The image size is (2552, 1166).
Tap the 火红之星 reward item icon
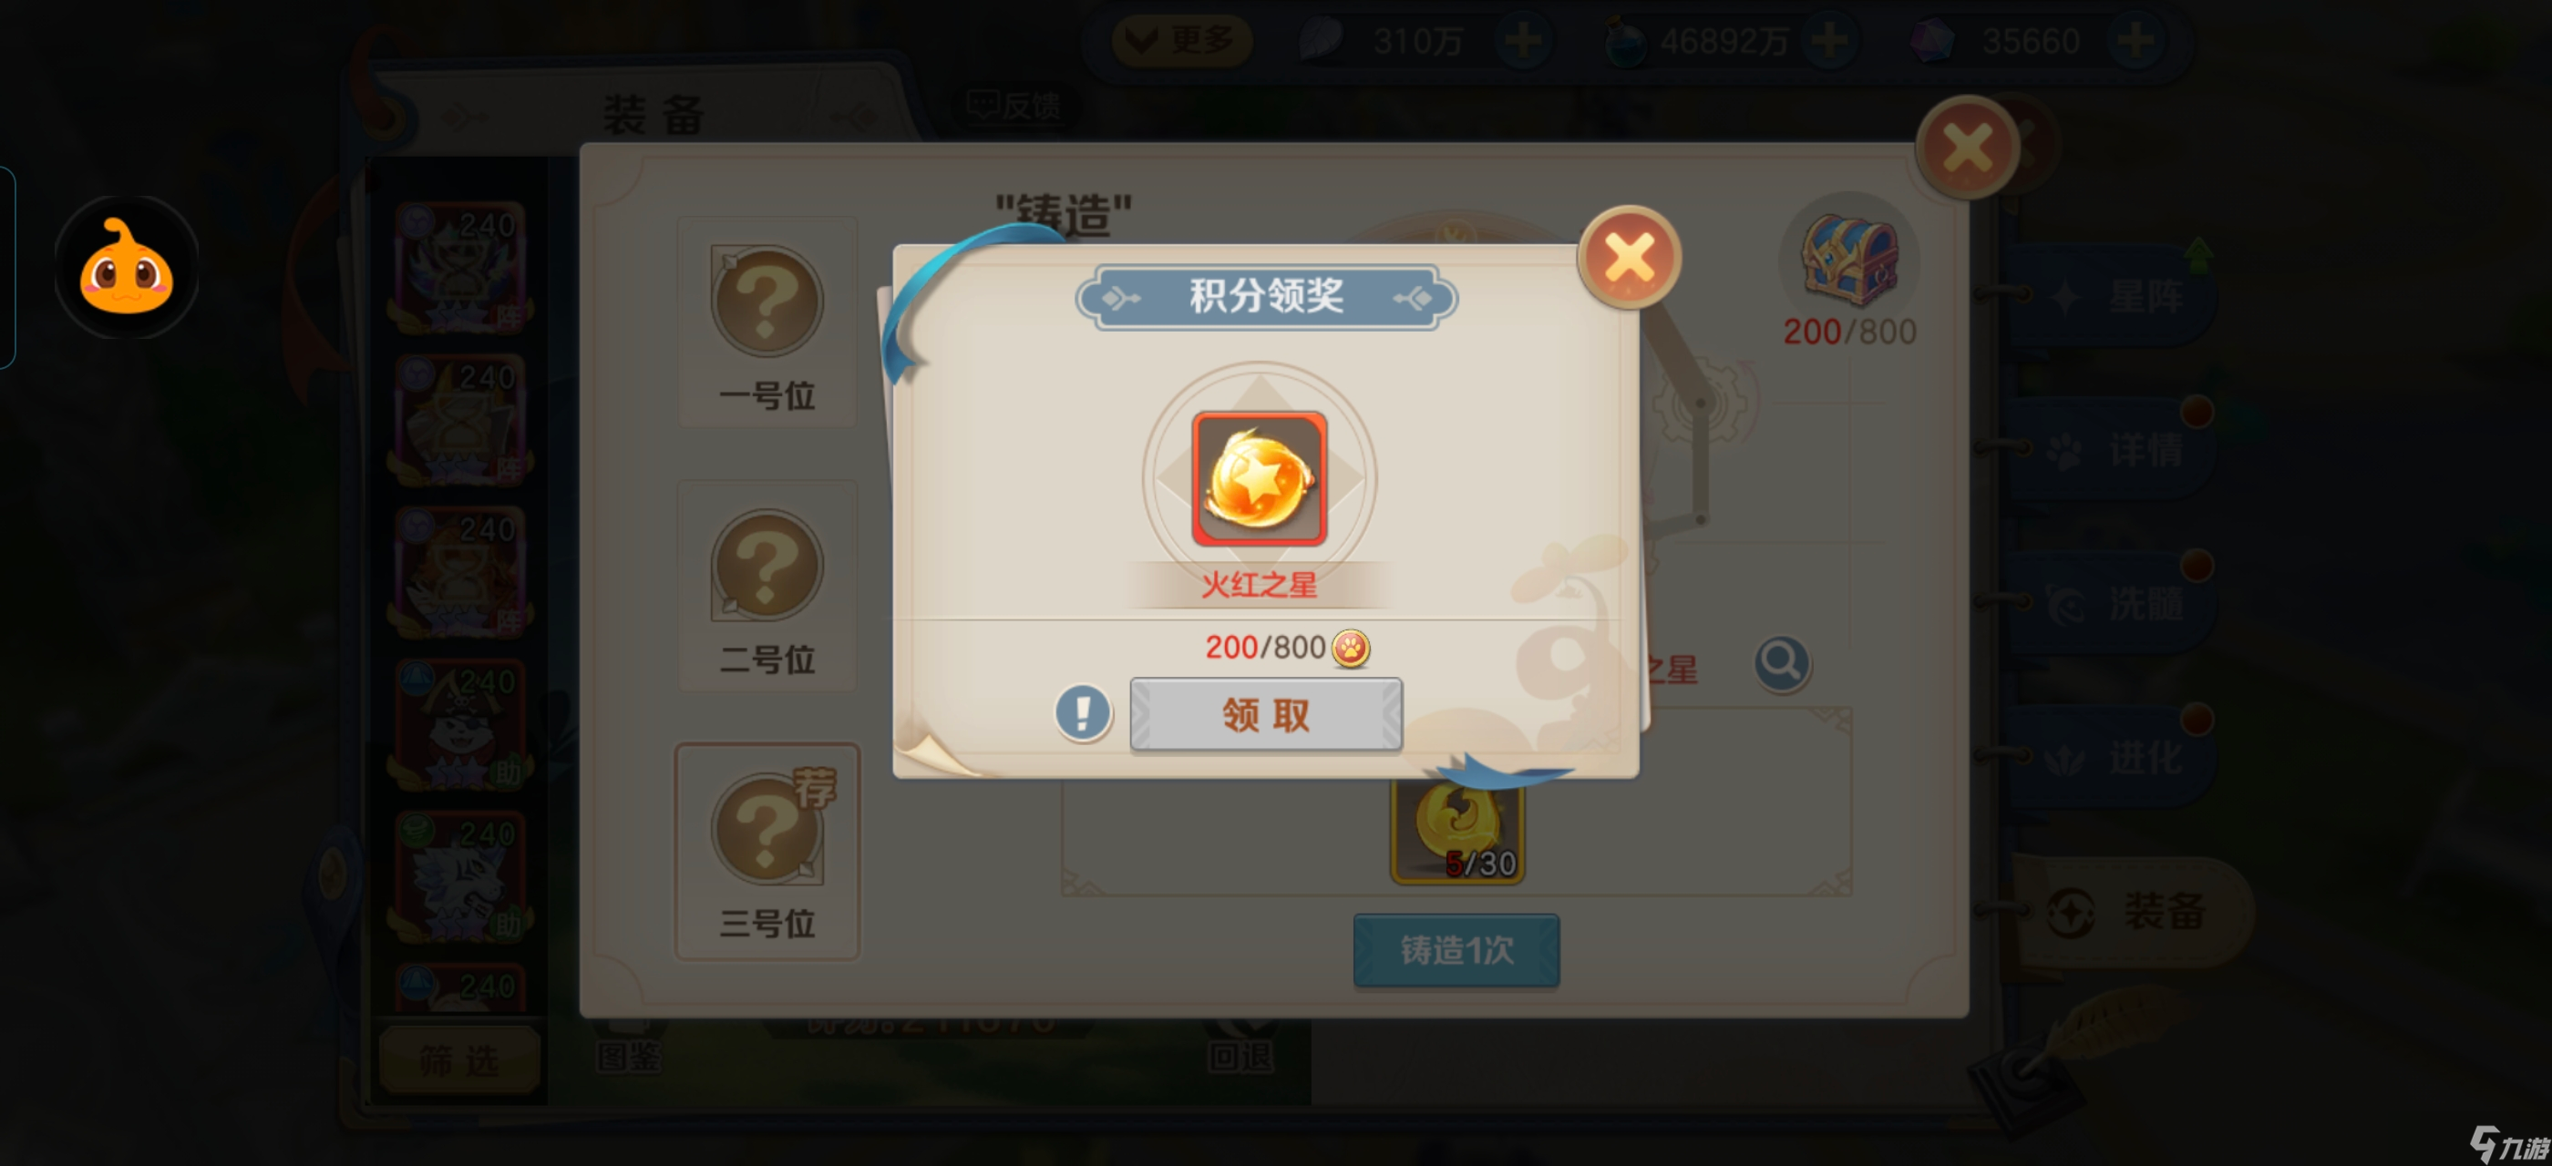tap(1260, 479)
